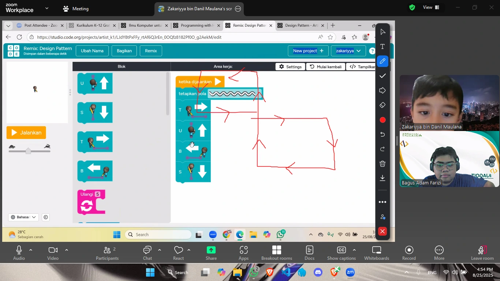Expand the Audio options caret

30,251
